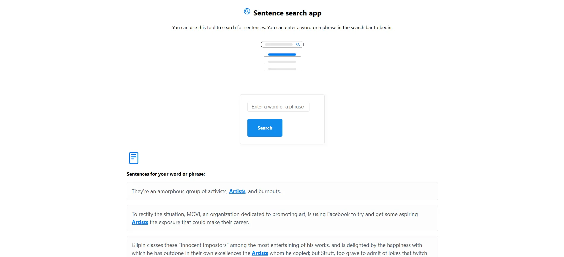This screenshot has height=257, width=564.
Task: Select the magnifier icon in the decorative search bar
Action: tap(298, 44)
